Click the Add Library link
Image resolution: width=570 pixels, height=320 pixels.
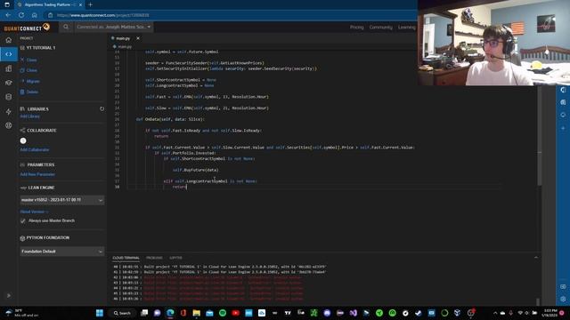coord(29,116)
